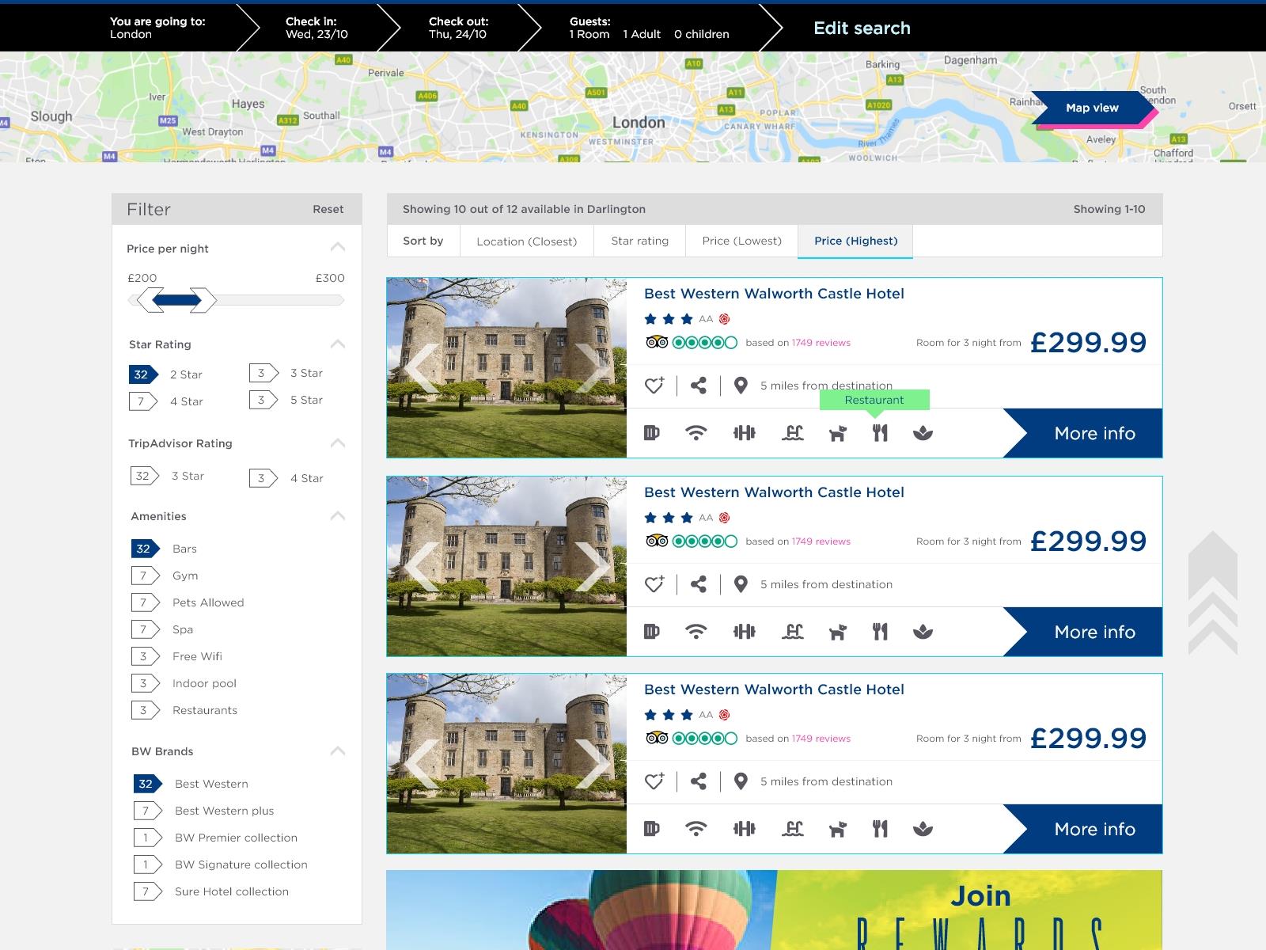Jump to page top with the chevron arrows

click(x=1213, y=593)
